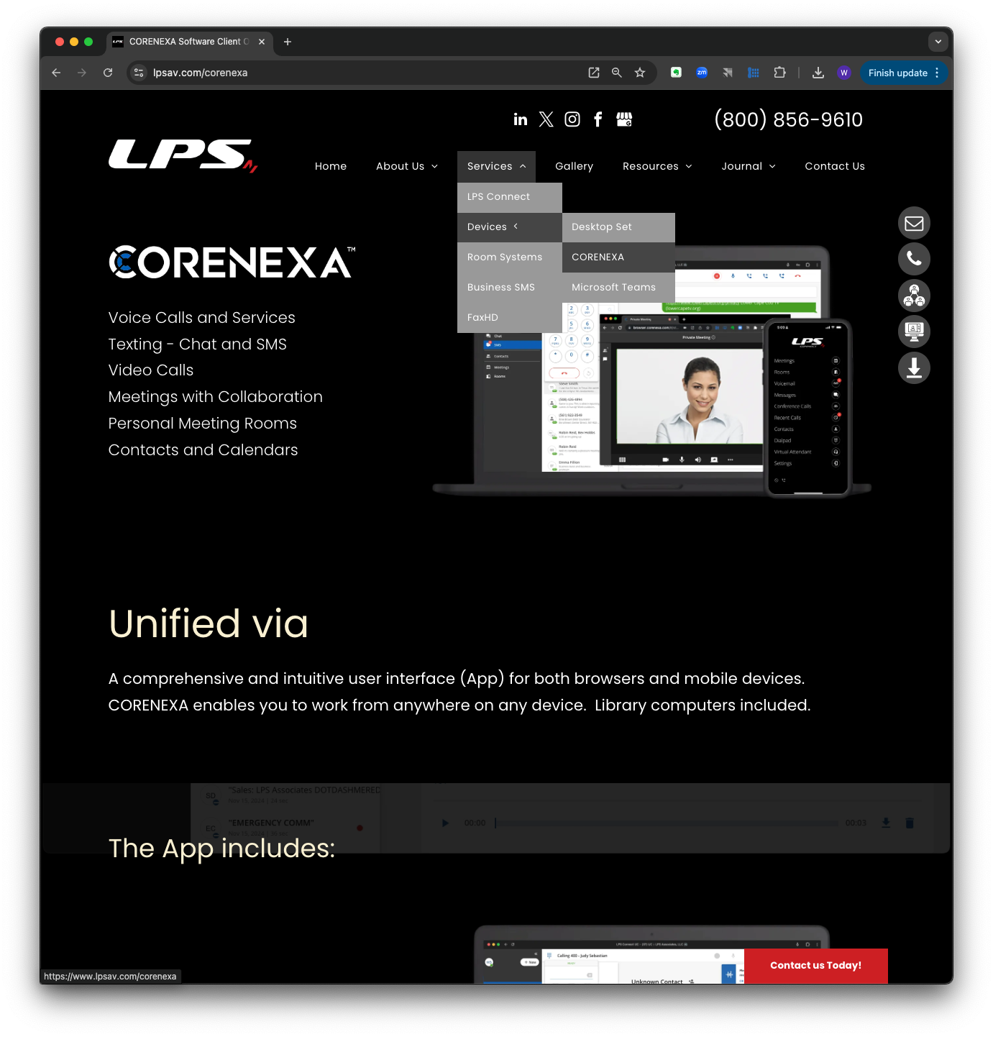Open the Devices submenu under Services

point(491,227)
